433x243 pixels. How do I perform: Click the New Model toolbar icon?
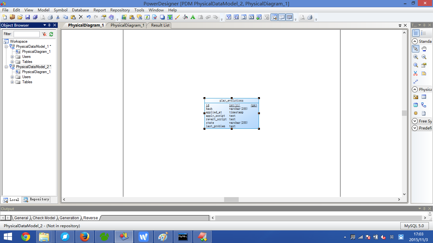[x=5, y=17]
